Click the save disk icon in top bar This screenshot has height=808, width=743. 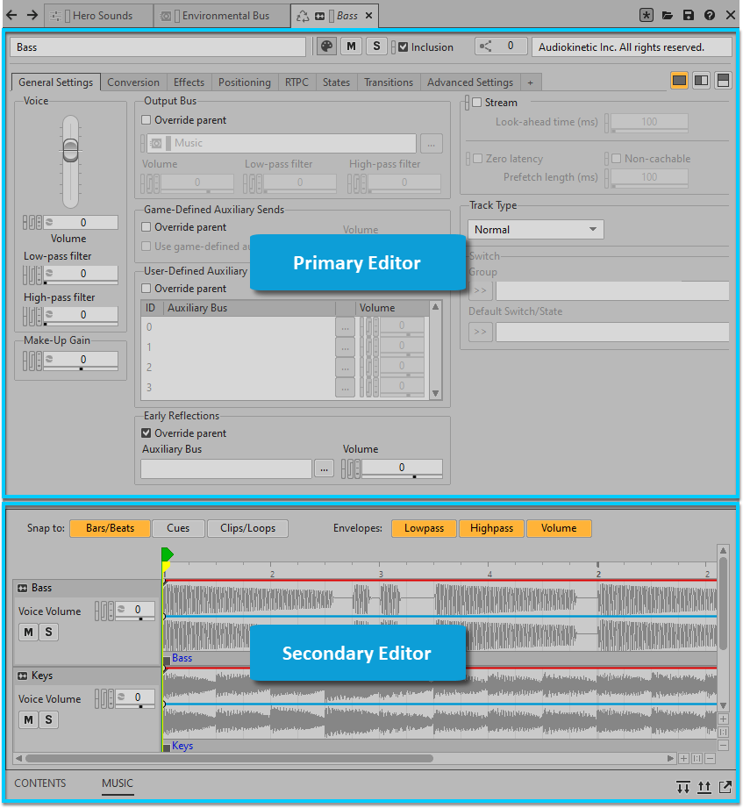tap(689, 15)
